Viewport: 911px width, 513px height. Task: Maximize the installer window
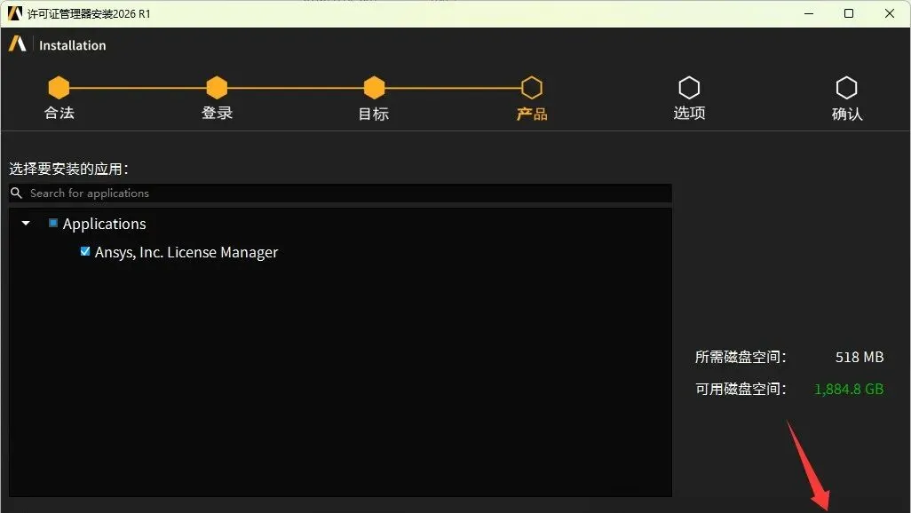(x=849, y=13)
